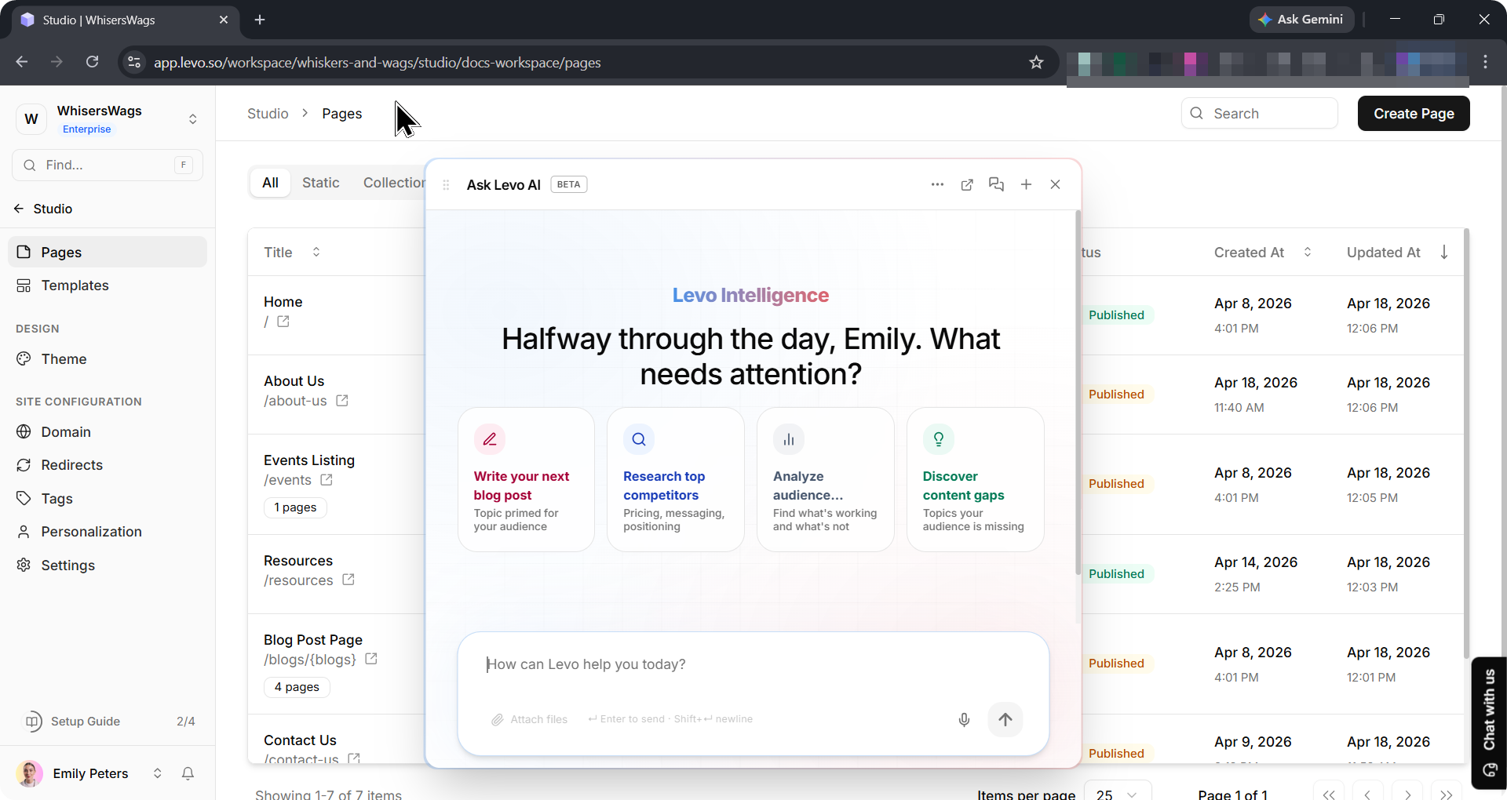The image size is (1507, 800).
Task: Bookmark this page with the star icon
Action: [1036, 63]
